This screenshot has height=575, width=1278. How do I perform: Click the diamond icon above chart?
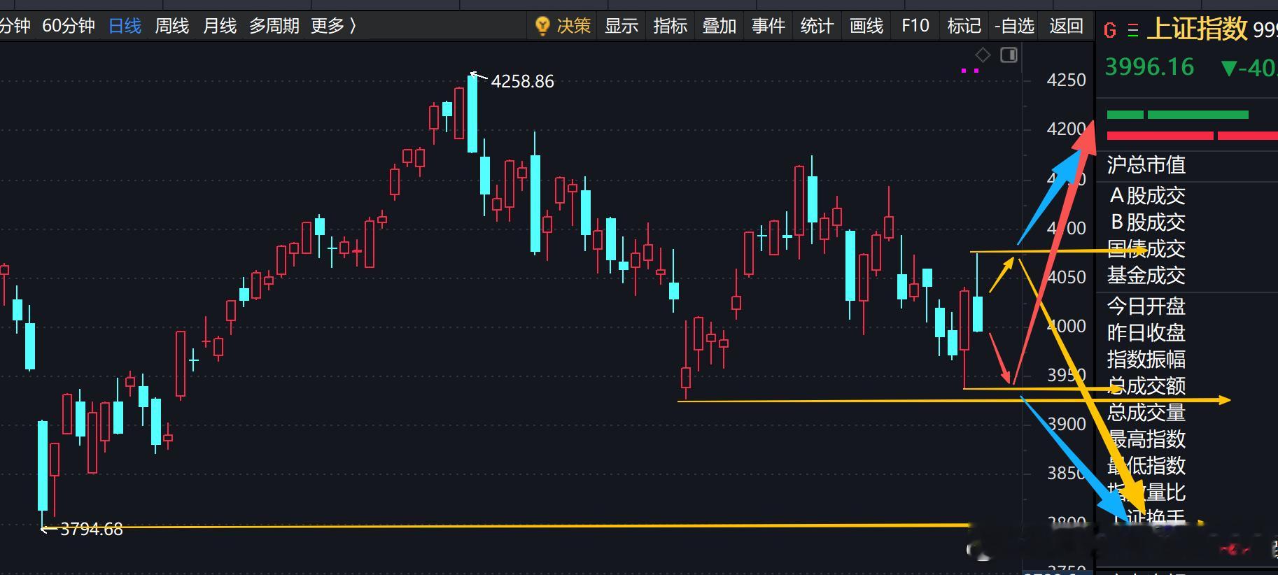click(983, 55)
